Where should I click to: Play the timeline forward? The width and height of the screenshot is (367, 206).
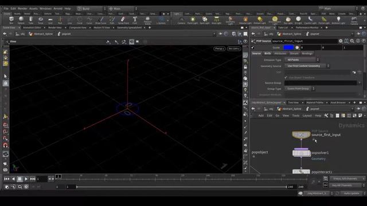[x=26, y=179]
